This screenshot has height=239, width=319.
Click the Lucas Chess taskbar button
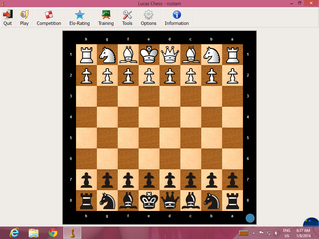(72, 233)
